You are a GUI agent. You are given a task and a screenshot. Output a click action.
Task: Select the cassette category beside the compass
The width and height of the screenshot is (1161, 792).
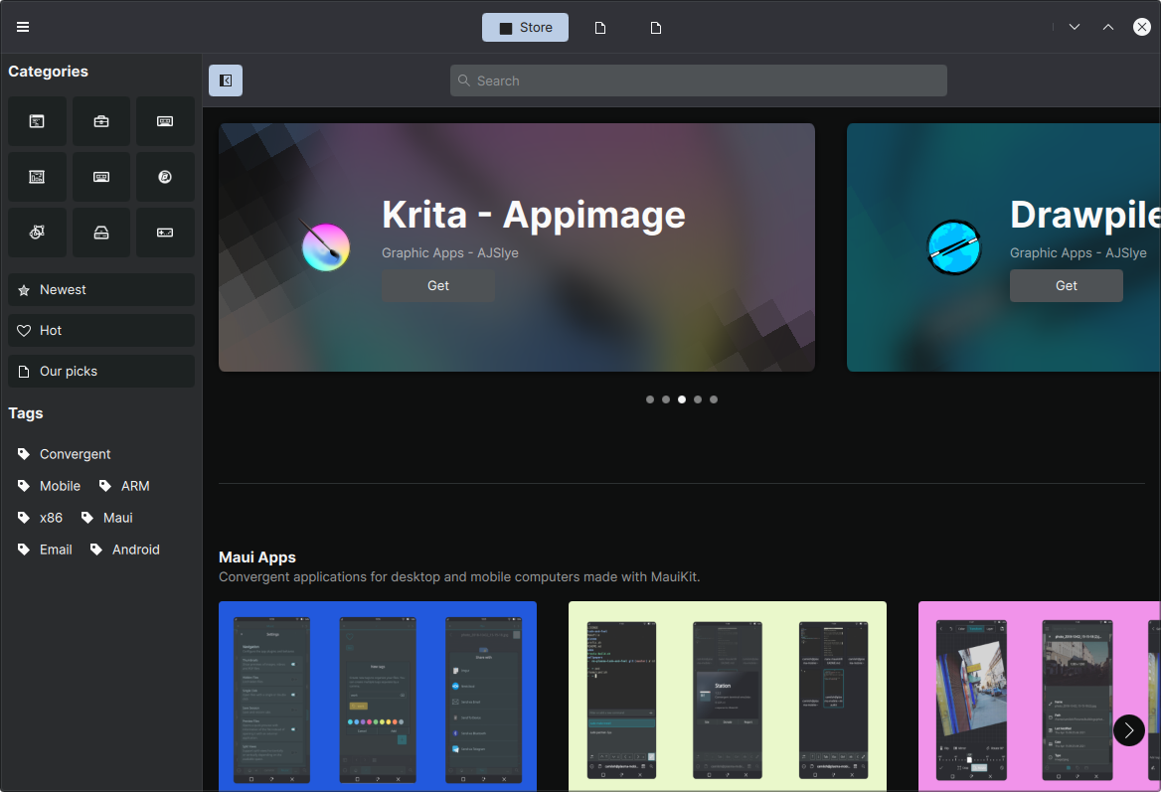pyautogui.click(x=101, y=177)
